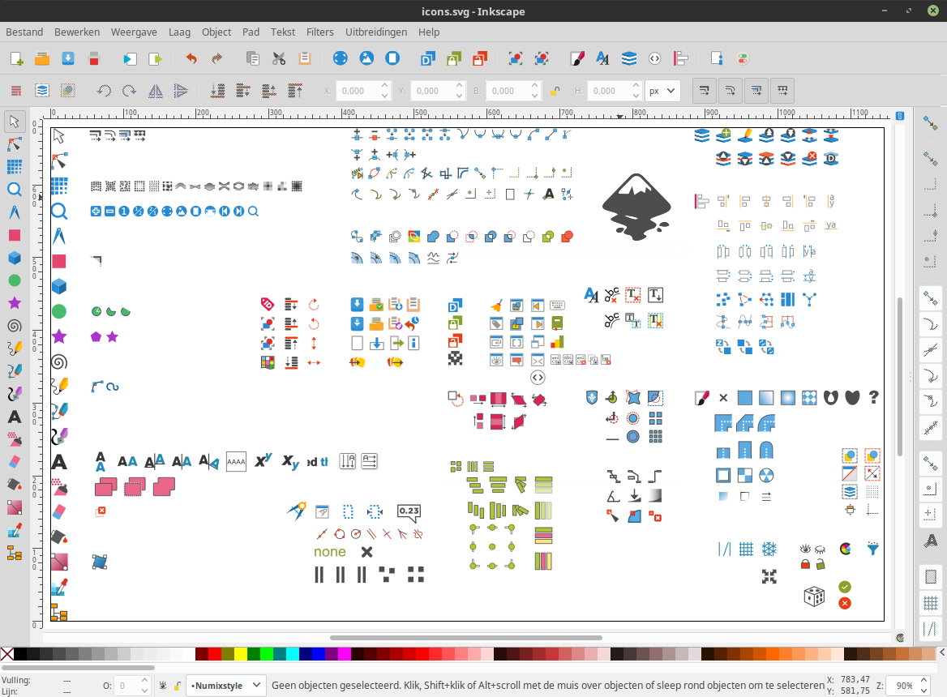Pick the yellow palette swatch

(x=240, y=654)
